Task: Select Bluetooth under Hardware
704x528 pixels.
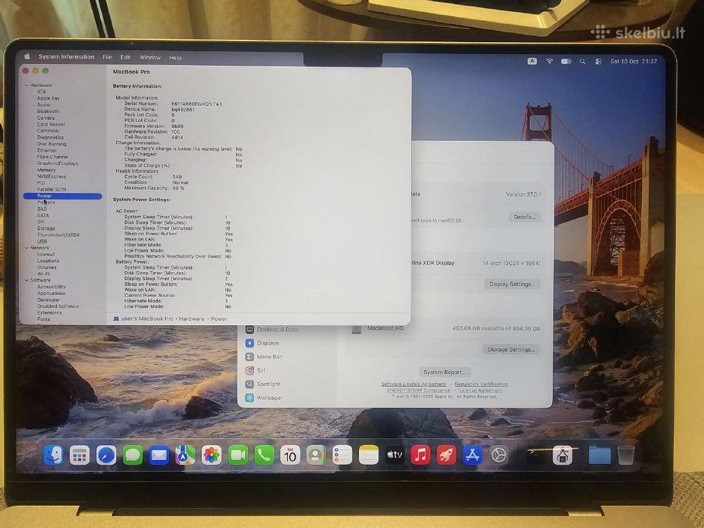Action: pos(48,111)
